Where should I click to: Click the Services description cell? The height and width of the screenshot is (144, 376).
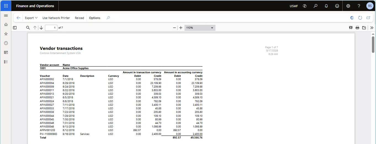(x=85, y=134)
